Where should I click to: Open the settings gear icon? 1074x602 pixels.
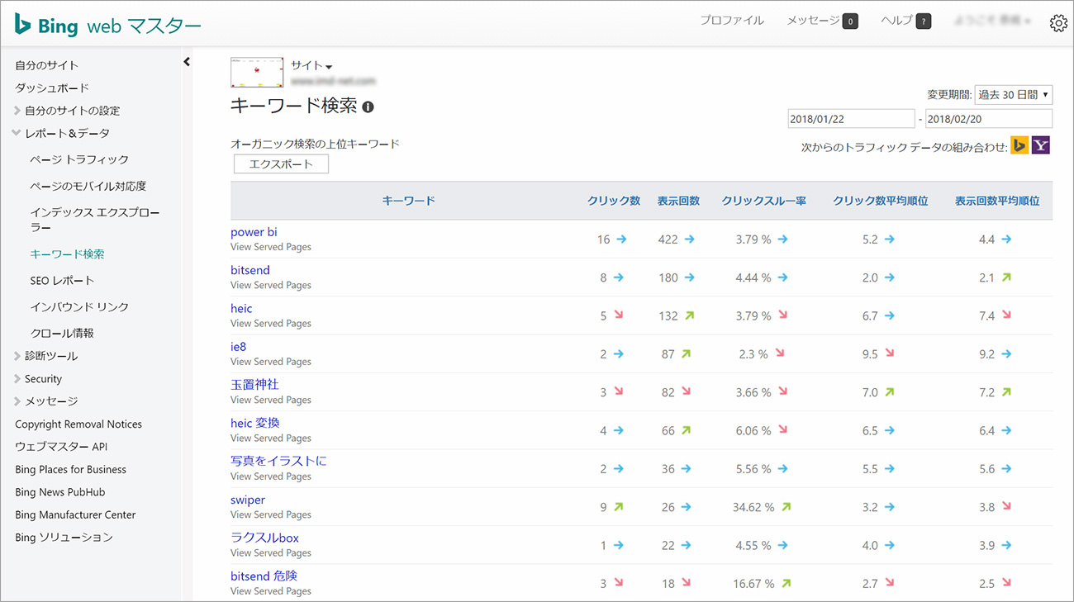coord(1058,23)
